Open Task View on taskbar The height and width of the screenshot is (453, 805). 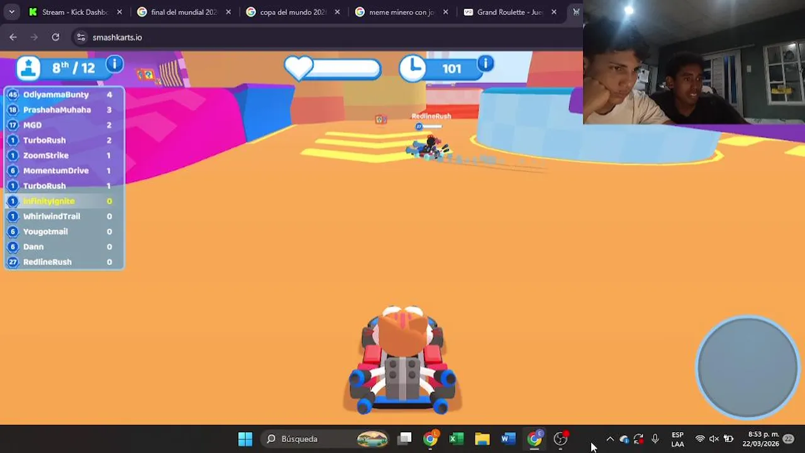[405, 439]
